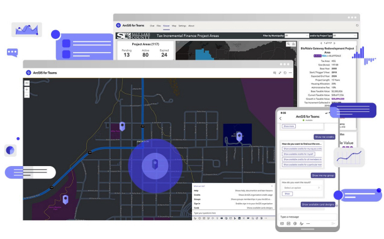Viewport: 384px width, 239px height.
Task: Click the emoji icon in chat compose toolbar
Action: [200, 218]
